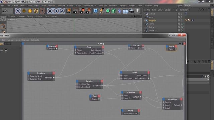
Task: Open the viewport Cameras menu
Action: click(21, 16)
